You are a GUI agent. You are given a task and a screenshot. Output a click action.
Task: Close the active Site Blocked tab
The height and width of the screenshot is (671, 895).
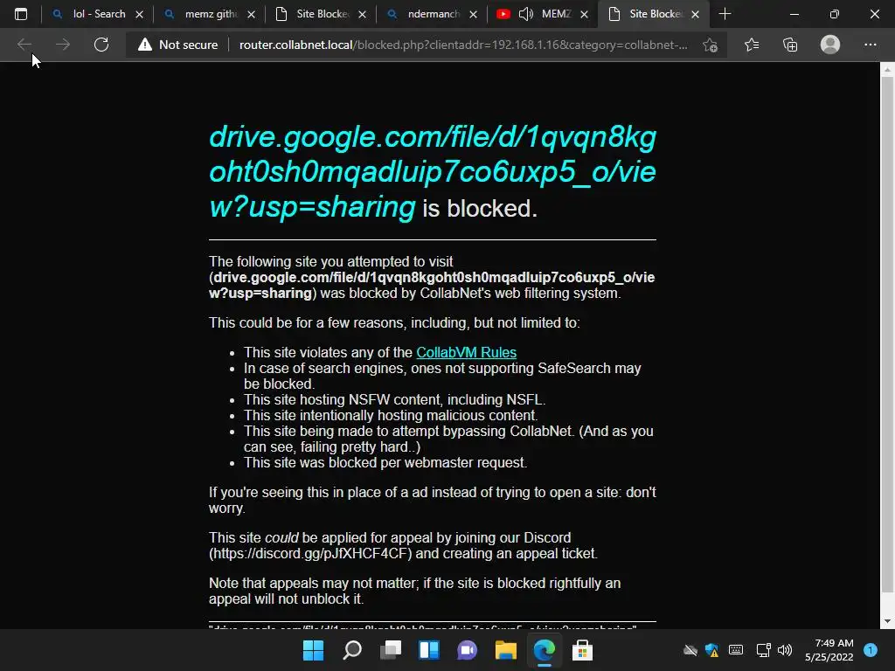(695, 14)
